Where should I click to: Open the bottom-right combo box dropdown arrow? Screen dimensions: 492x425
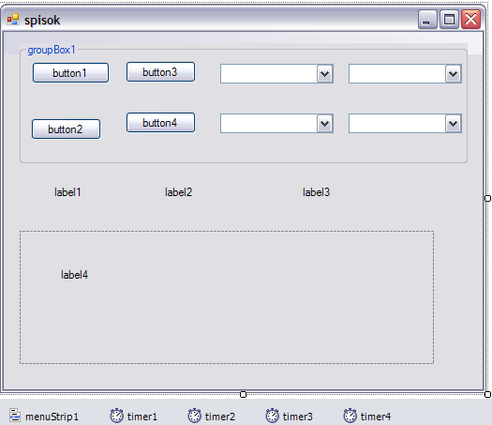(453, 124)
